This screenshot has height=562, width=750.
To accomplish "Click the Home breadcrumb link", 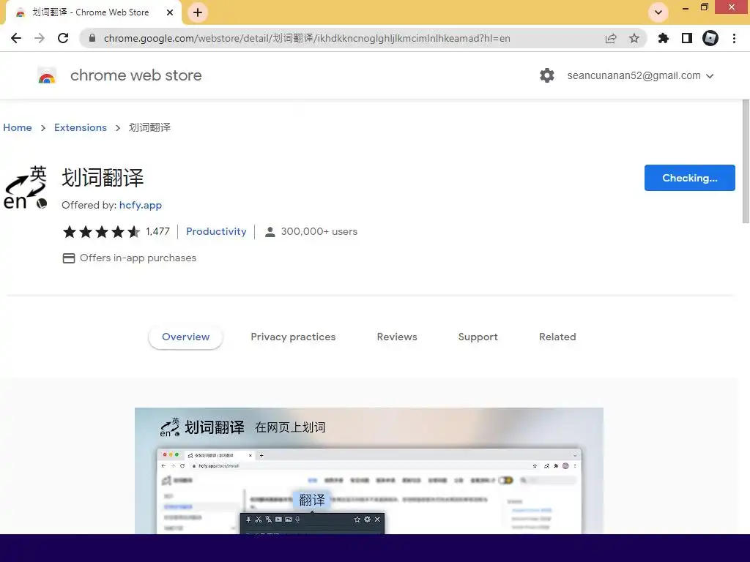I will click(x=18, y=127).
